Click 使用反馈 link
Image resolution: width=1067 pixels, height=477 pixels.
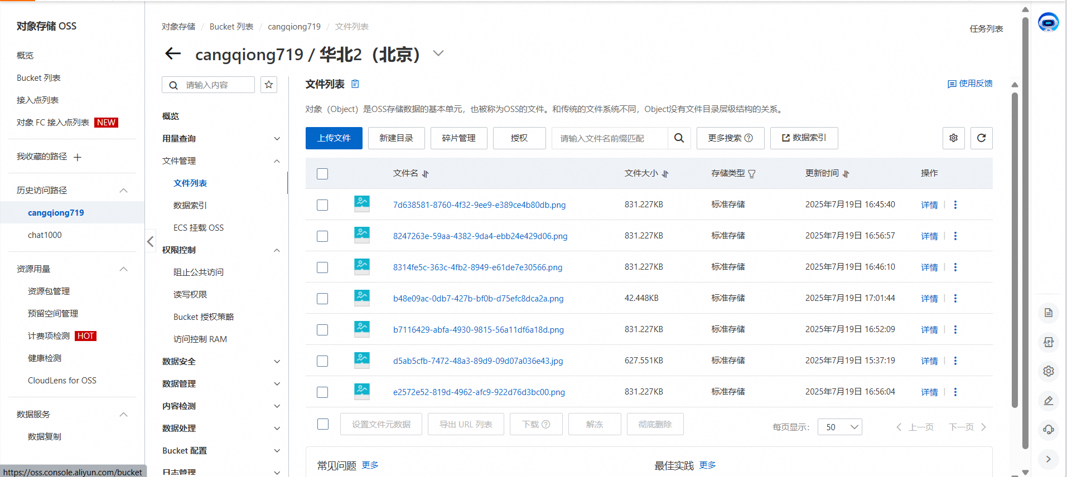point(971,84)
